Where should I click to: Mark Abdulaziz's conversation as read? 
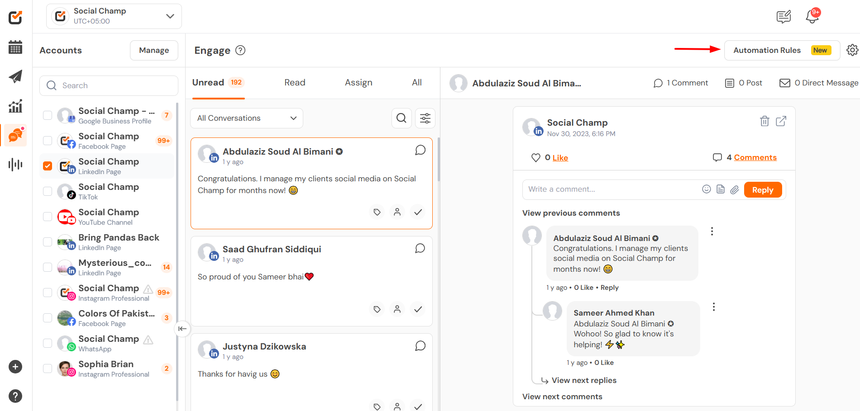418,212
